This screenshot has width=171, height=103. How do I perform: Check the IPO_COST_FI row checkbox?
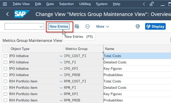click(x=5, y=56)
